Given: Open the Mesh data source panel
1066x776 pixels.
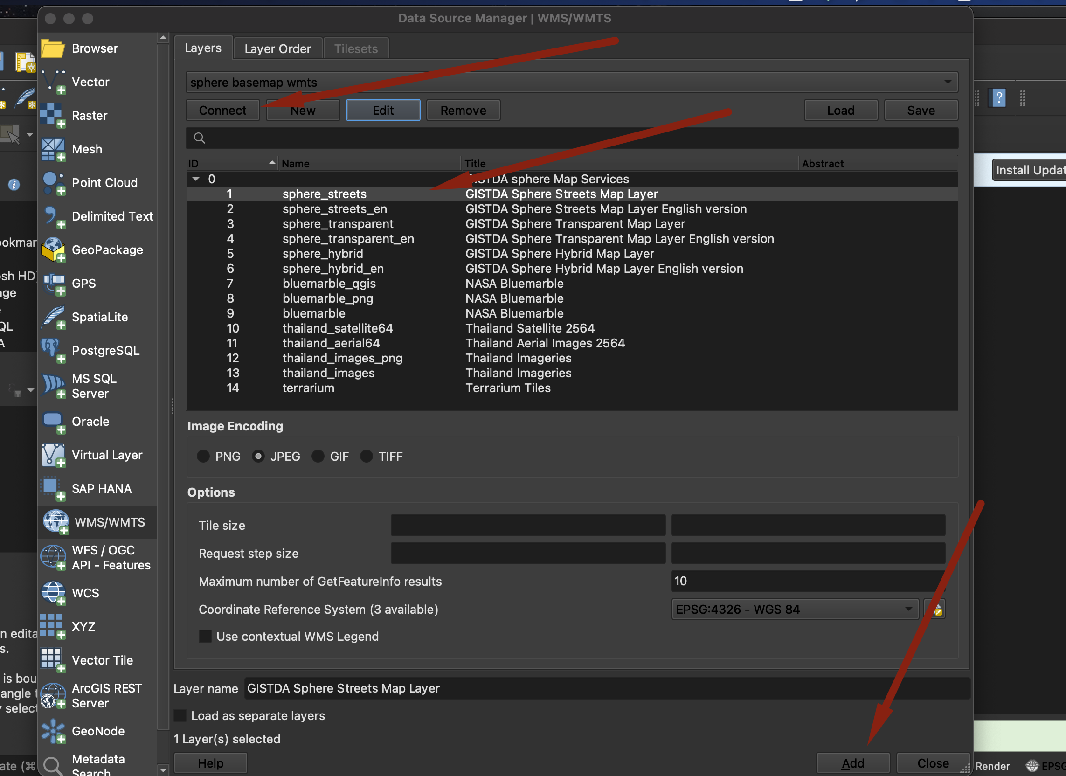Looking at the screenshot, I should (x=86, y=149).
